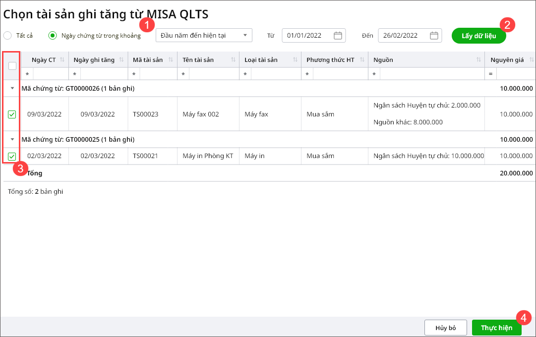
Task: Sort by the Ngày ghi tăng column
Action: pos(121,60)
